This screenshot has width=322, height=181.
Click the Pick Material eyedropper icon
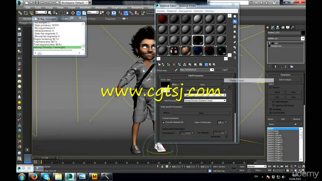(x=176, y=70)
